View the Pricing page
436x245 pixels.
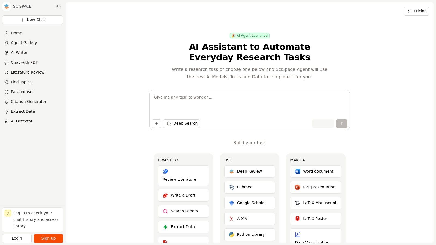click(416, 11)
